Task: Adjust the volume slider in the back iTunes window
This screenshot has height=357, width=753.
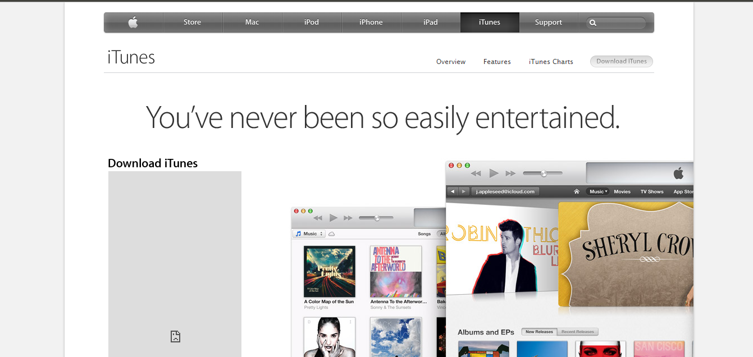Action: pos(376,218)
